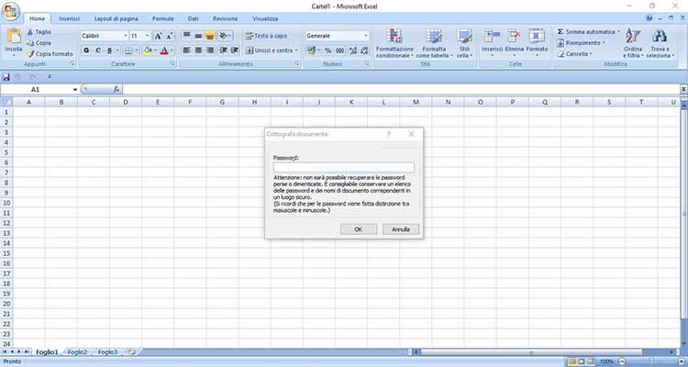Toggle bold (G) formatting
This screenshot has width=688, height=367.
[x=86, y=50]
